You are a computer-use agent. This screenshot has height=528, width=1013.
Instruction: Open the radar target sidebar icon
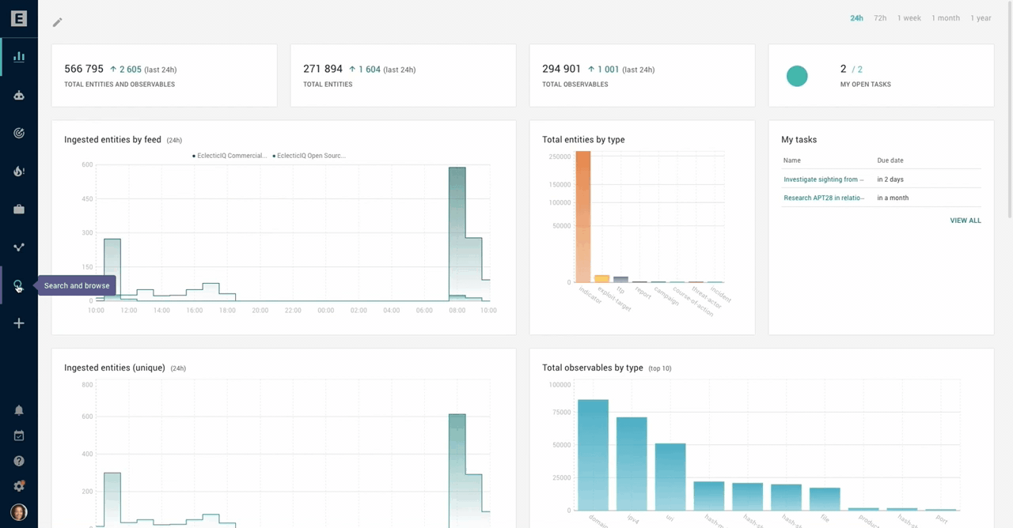click(19, 133)
